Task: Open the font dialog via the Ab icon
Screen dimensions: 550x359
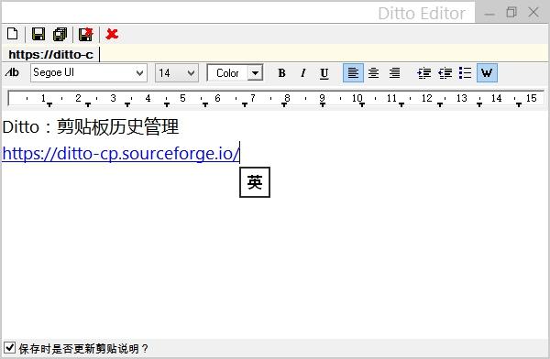Action: pyautogui.click(x=12, y=72)
